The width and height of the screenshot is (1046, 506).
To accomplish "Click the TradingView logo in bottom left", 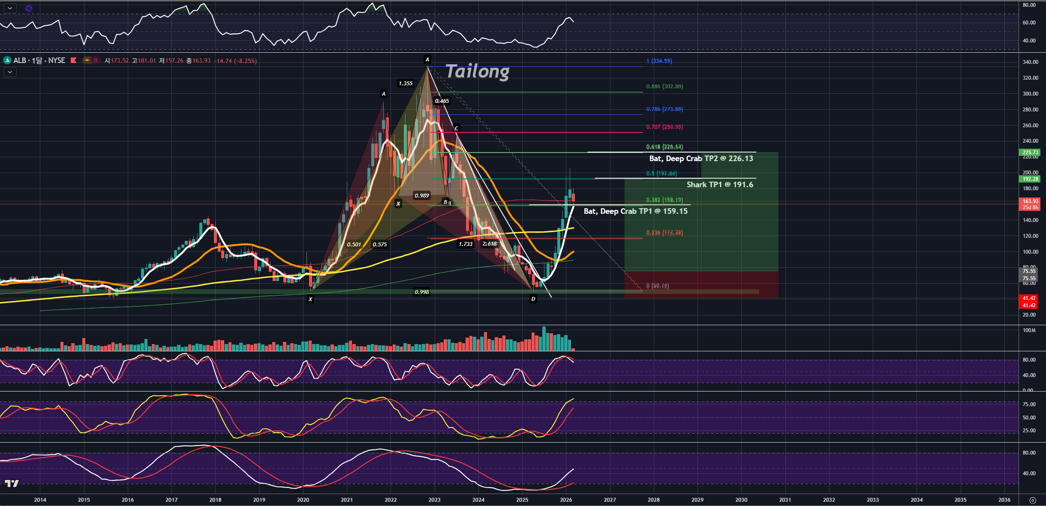I will [x=12, y=483].
